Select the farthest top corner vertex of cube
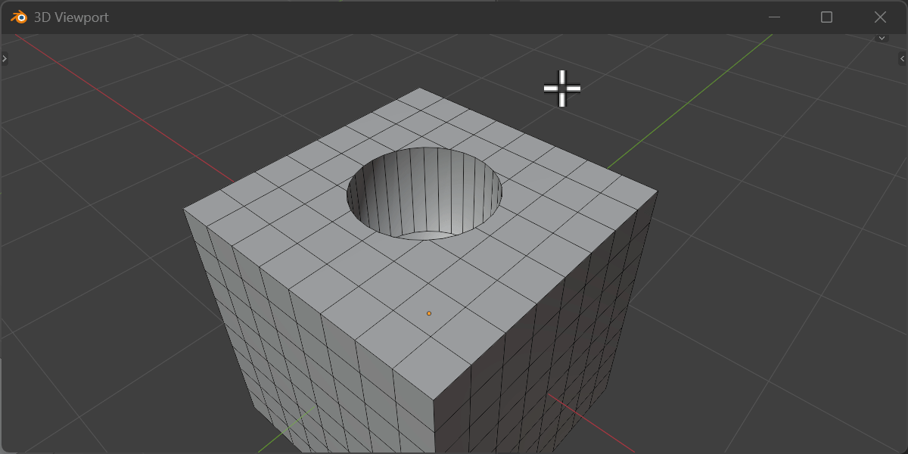This screenshot has width=908, height=454. click(421, 89)
